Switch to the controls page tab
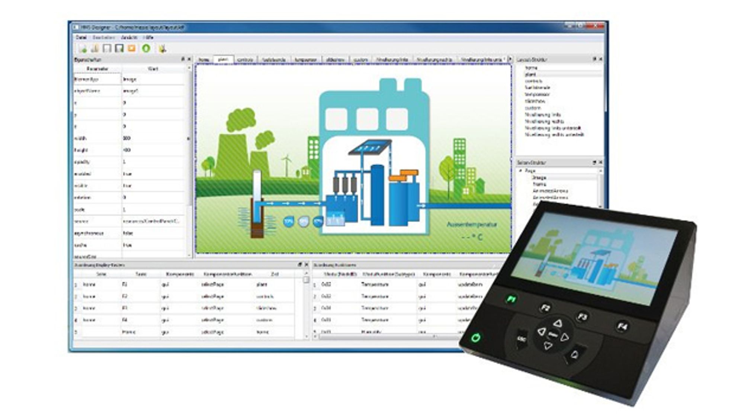Screen dimensions: 744x418 [245, 60]
